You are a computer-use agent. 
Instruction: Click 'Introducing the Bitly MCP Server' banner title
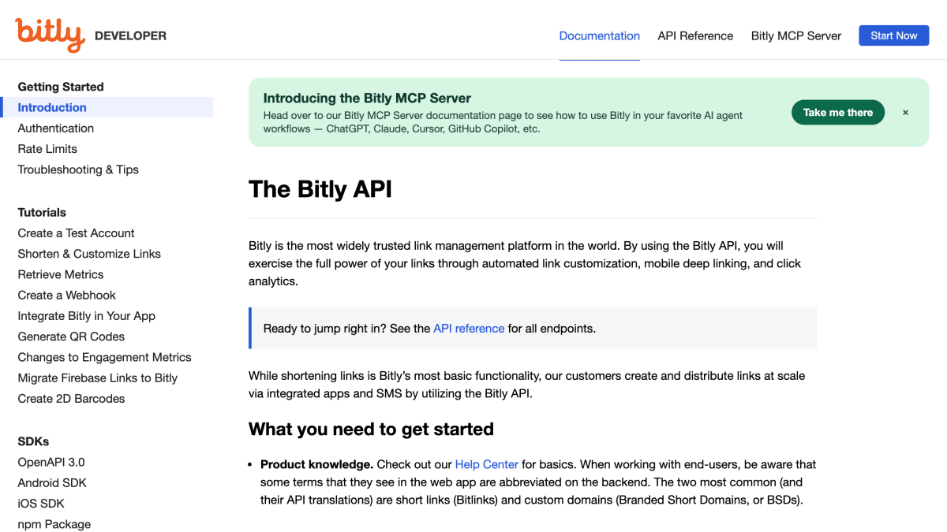point(367,99)
